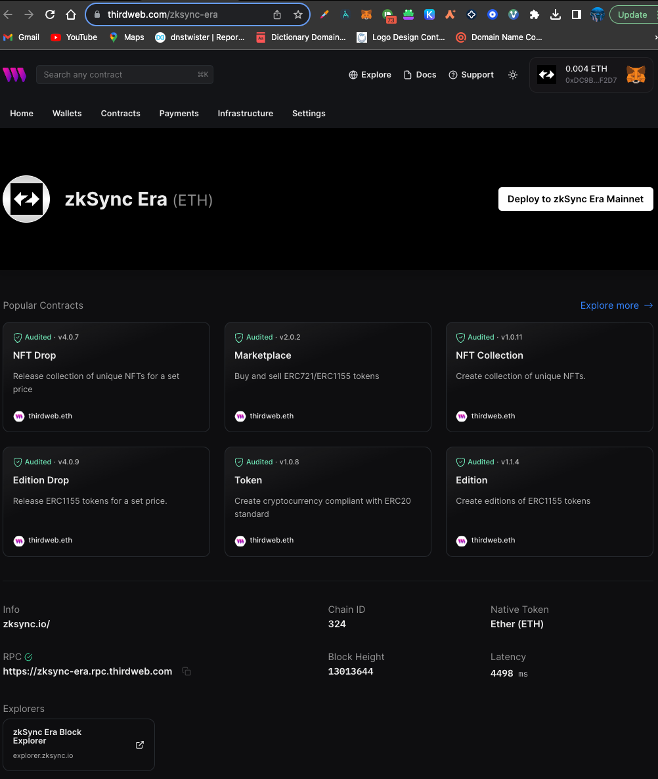Go to the browser home icon
This screenshot has width=658, height=779.
coord(71,15)
